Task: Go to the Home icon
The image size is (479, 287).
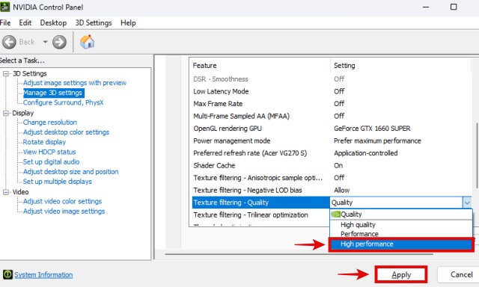Action: (87, 42)
